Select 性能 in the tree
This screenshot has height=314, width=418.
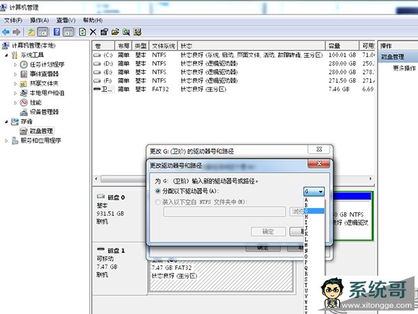(36, 102)
